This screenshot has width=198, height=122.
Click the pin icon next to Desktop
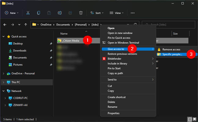tap(51, 44)
